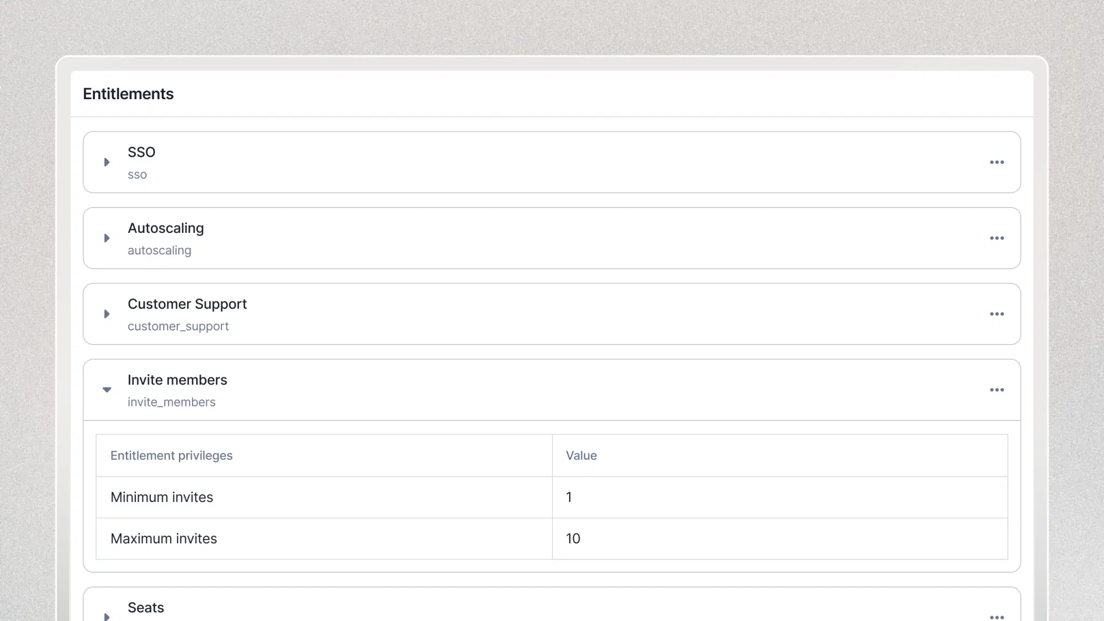Select the invite_members identifier text

pyautogui.click(x=171, y=402)
